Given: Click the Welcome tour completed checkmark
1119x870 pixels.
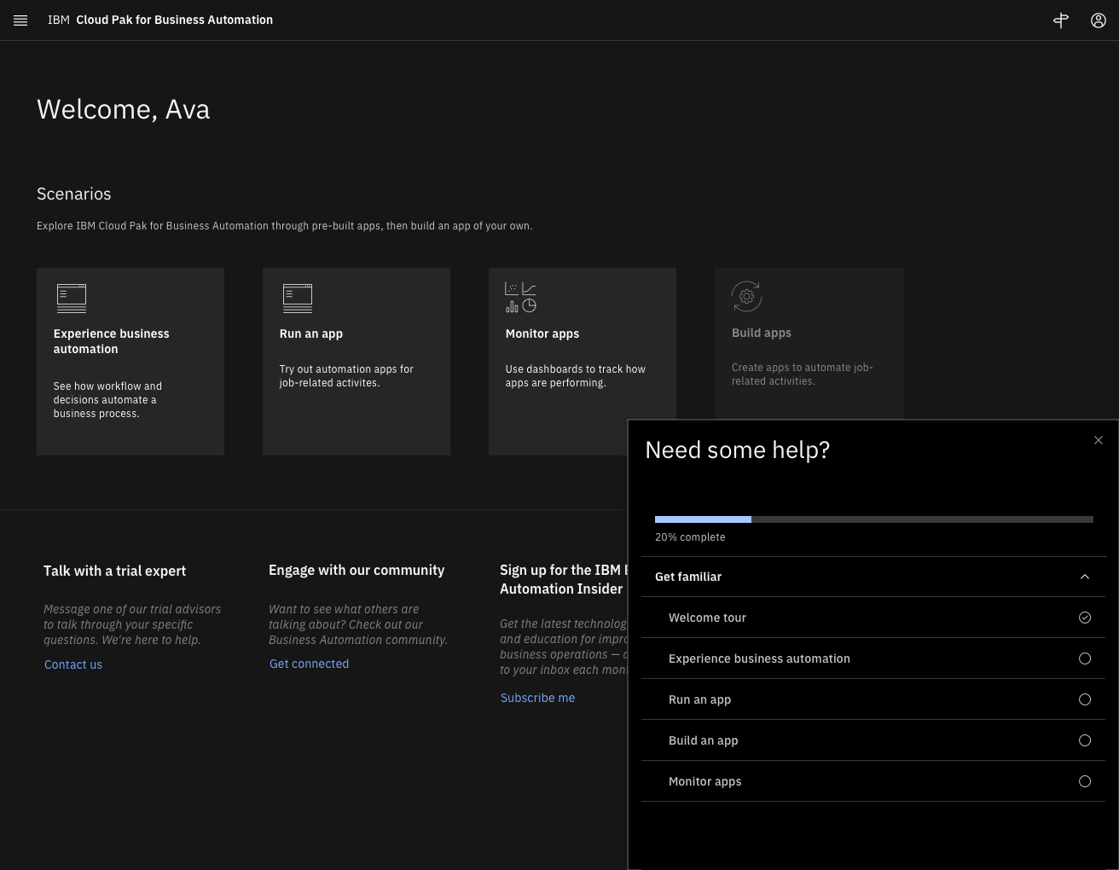Looking at the screenshot, I should 1085,618.
